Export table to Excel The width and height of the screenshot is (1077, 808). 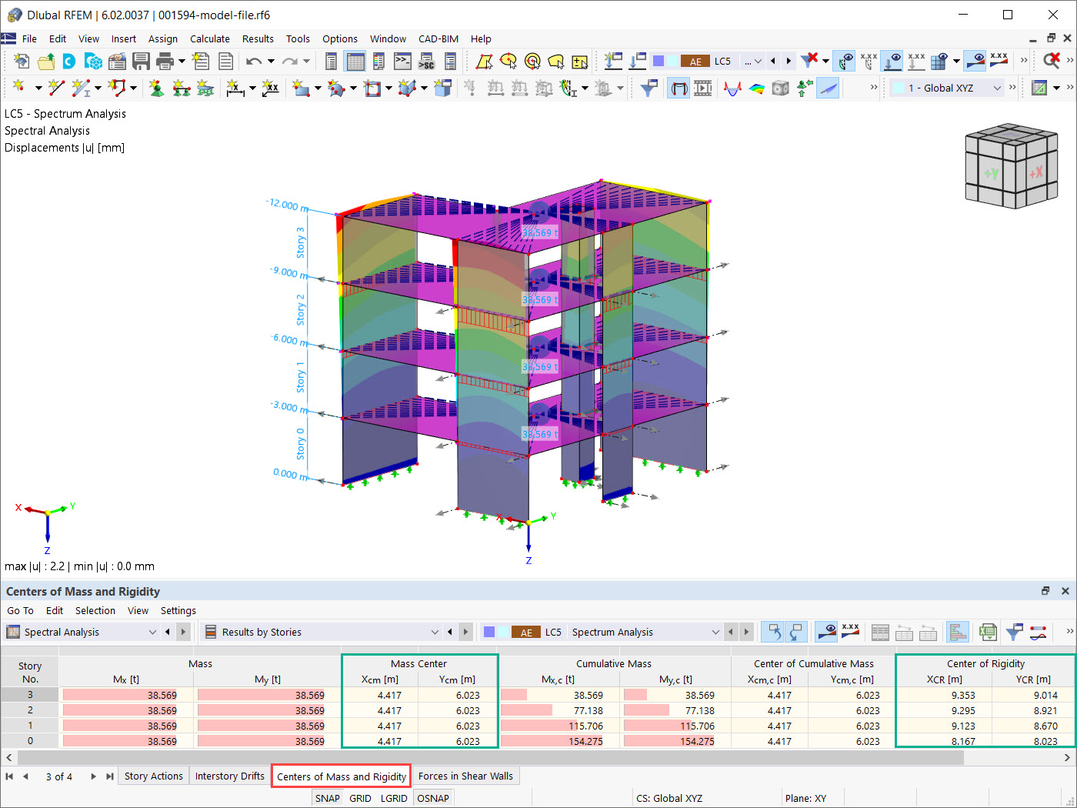coord(988,632)
